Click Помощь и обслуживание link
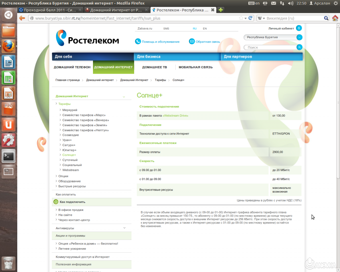The image size is (340, 272). (161, 42)
